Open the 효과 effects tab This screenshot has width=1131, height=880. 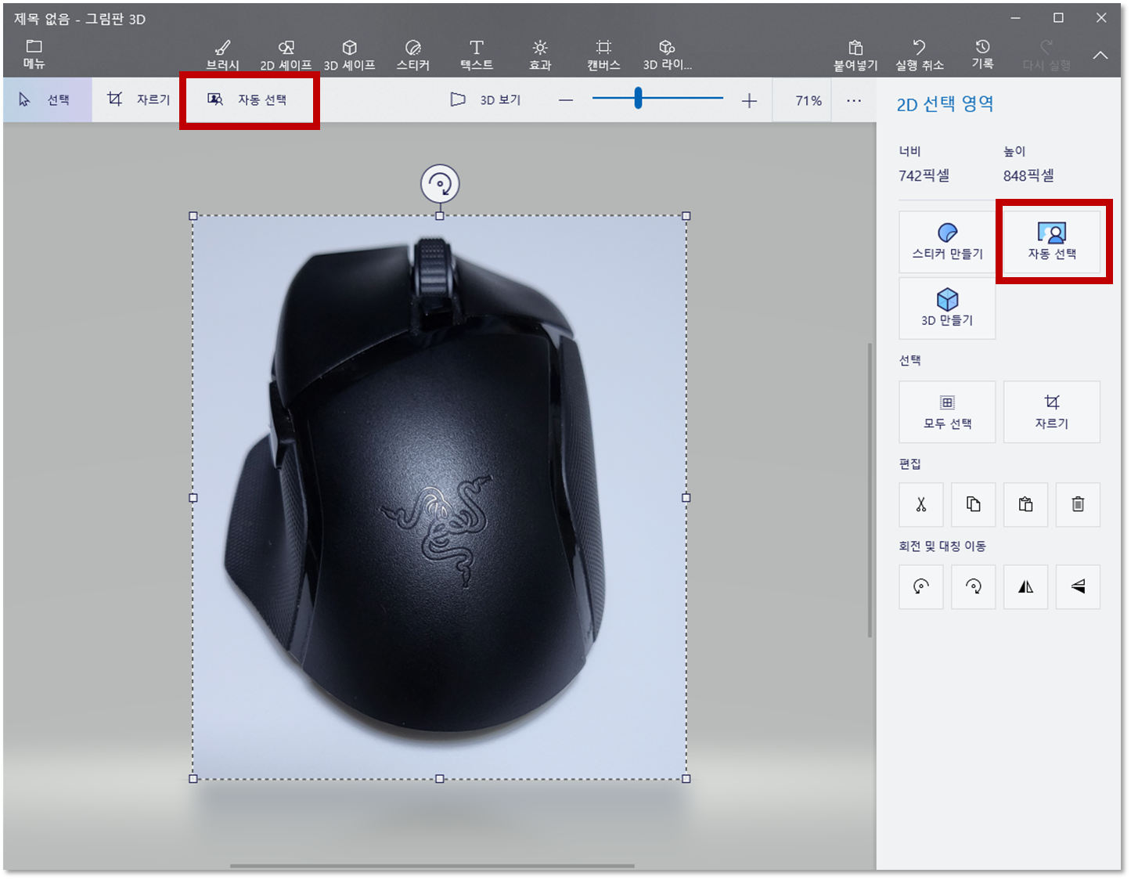coord(540,55)
